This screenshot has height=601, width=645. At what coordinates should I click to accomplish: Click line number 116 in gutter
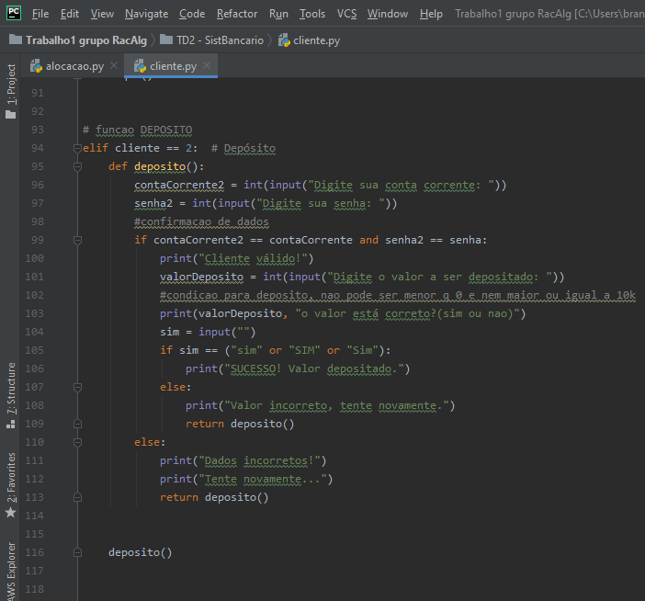coord(34,552)
